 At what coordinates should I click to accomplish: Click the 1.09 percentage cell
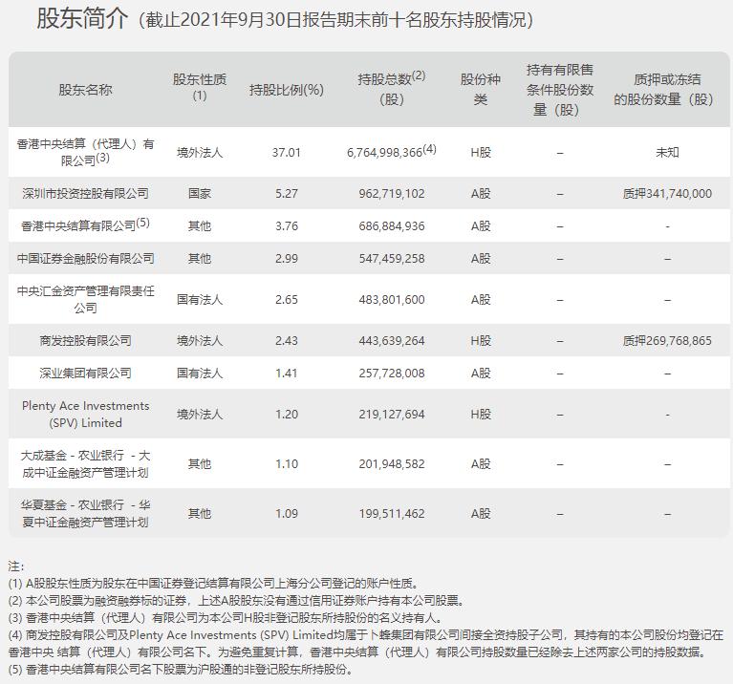(286, 513)
